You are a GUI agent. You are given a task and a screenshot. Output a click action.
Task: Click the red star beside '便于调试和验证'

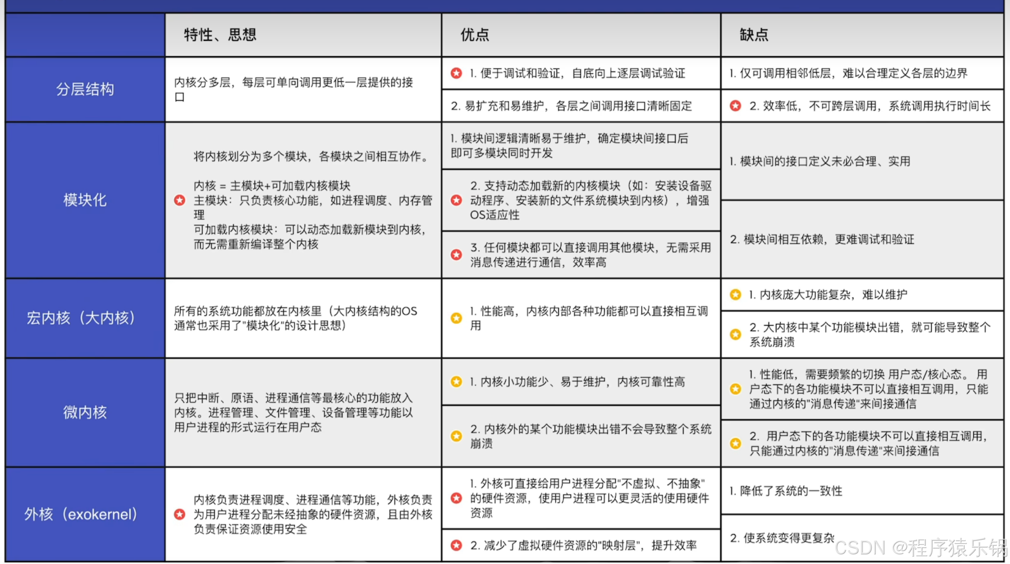coord(456,73)
